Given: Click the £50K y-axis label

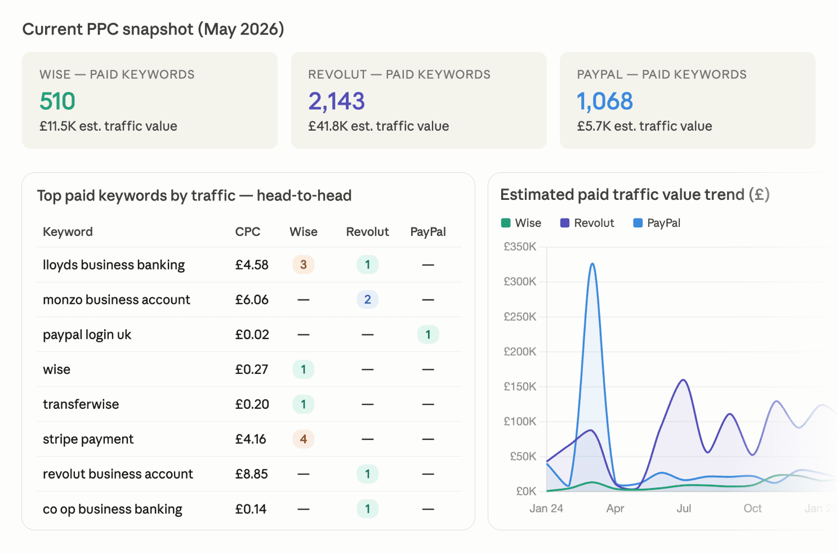Looking at the screenshot, I should 523,456.
